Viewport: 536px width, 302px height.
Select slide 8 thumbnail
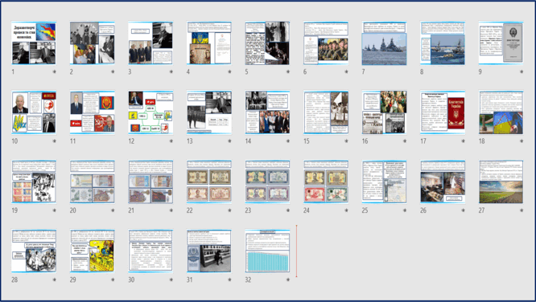point(443,43)
